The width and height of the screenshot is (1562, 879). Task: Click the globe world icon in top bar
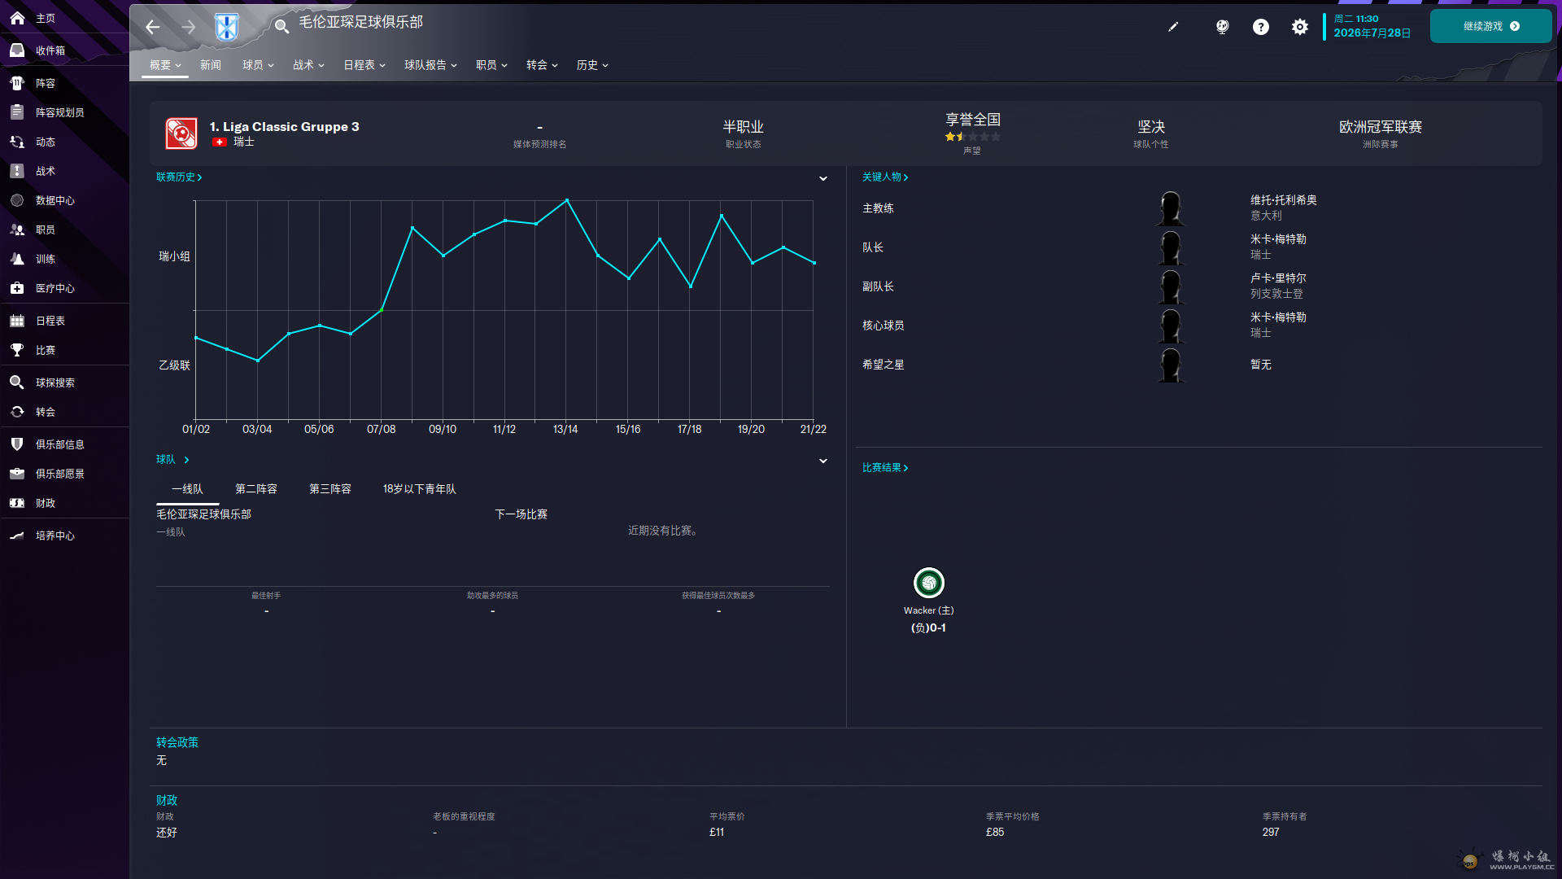point(1222,27)
